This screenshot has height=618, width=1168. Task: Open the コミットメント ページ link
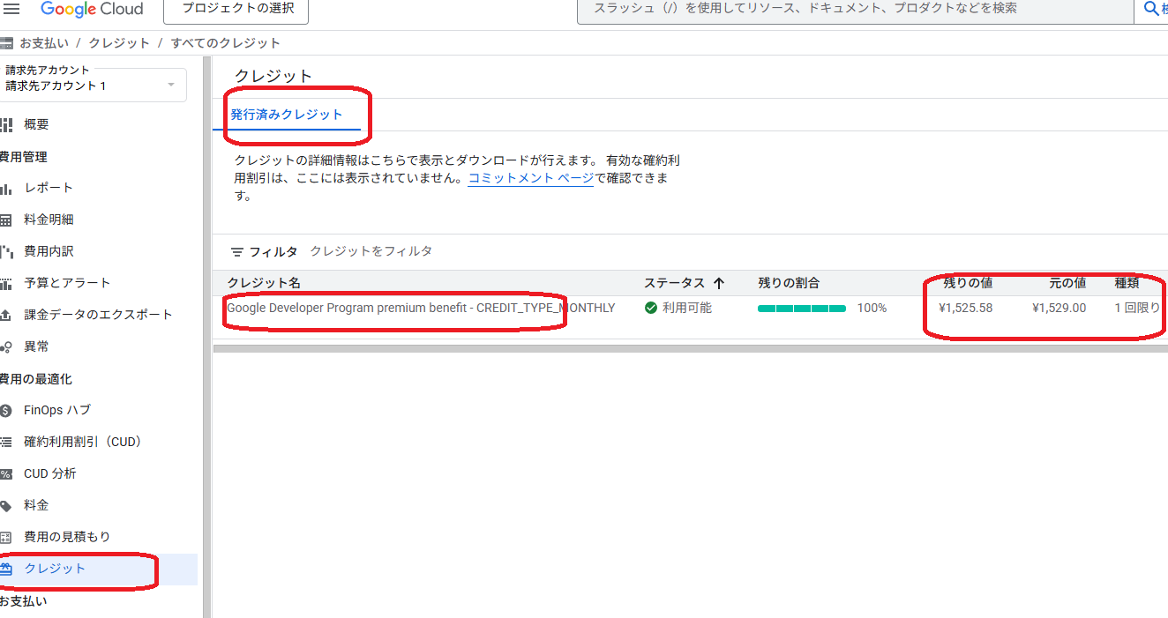529,176
